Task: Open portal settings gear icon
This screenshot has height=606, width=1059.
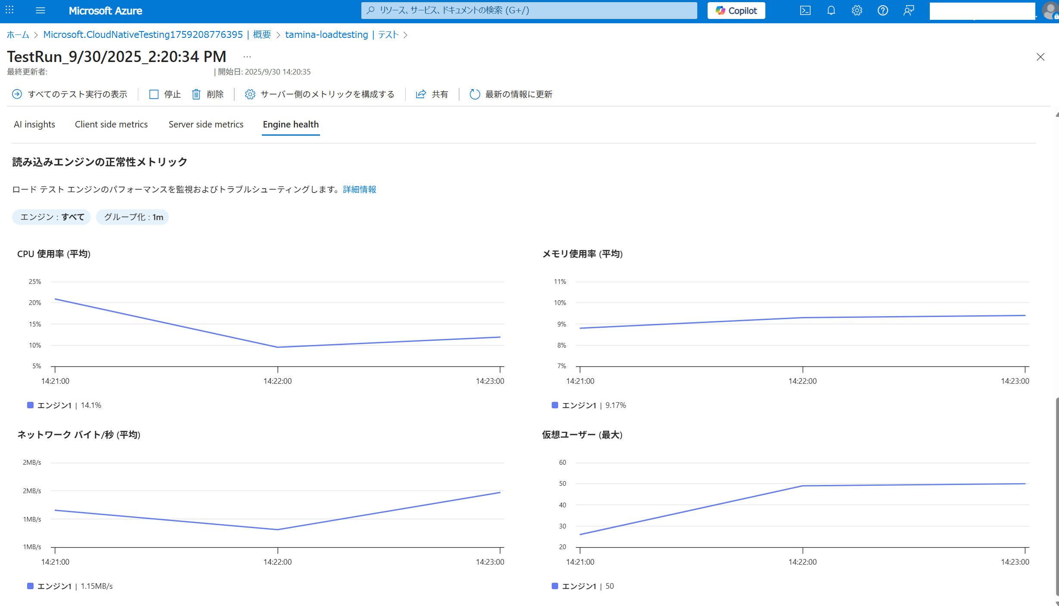Action: tap(857, 11)
